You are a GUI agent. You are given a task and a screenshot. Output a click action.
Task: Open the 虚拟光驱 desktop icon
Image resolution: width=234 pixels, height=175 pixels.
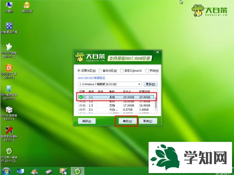pyautogui.click(x=27, y=7)
